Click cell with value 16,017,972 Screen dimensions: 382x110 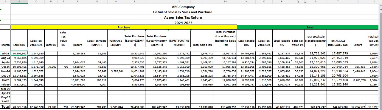coord(225,53)
